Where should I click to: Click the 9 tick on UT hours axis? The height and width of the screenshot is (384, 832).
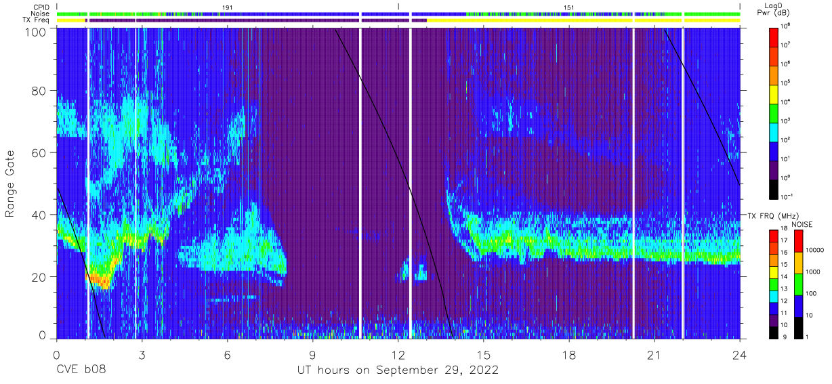tap(312, 354)
